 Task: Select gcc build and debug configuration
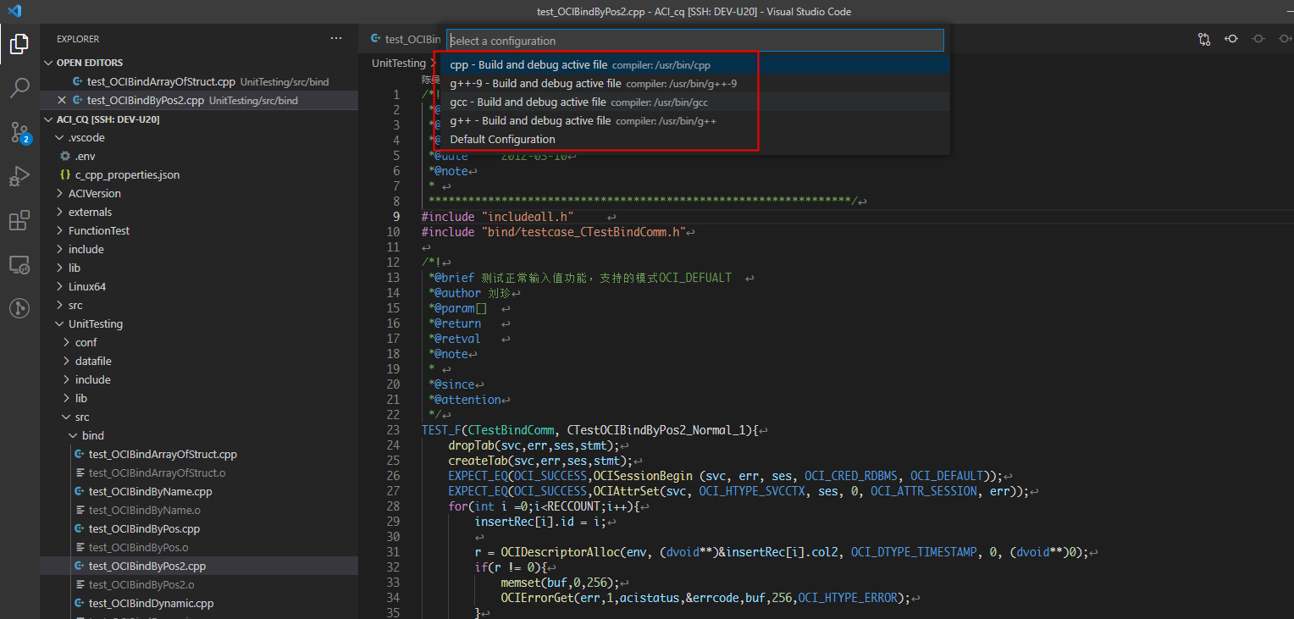[x=694, y=102]
